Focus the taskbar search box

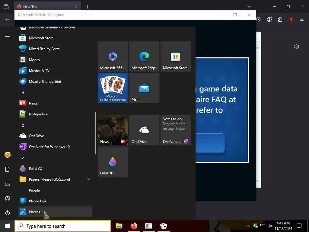63,226
